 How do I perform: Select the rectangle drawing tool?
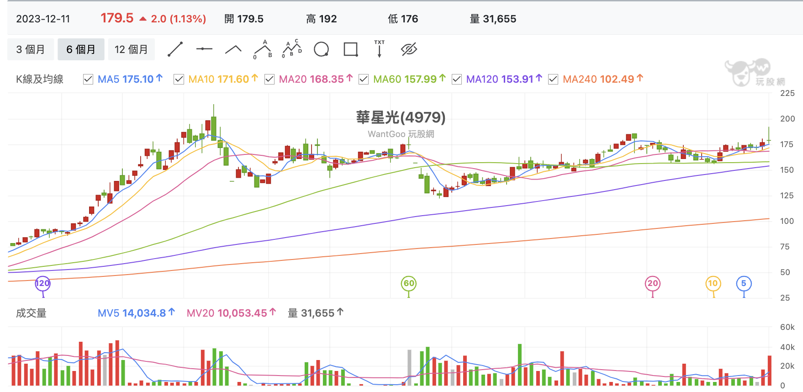351,49
